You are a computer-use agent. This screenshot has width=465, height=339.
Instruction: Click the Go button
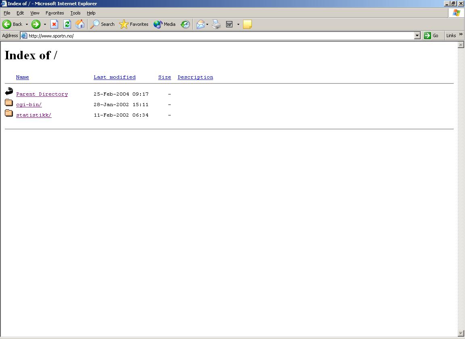(x=431, y=36)
